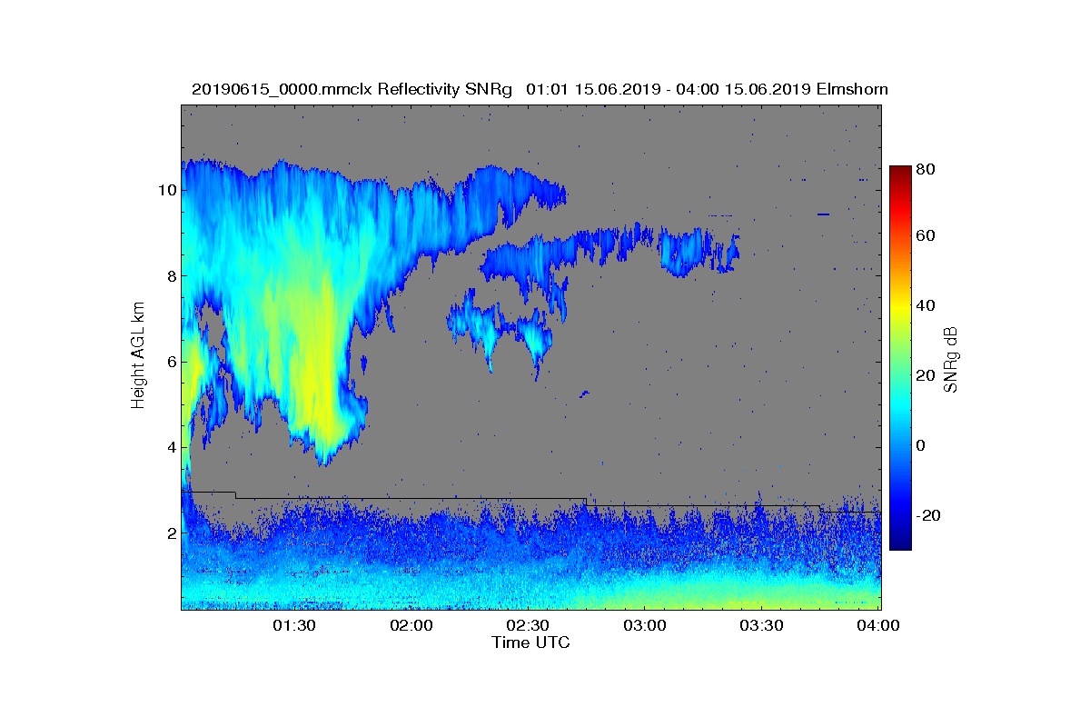Click the 04:00 time tick label
1090x727 pixels.
tap(879, 626)
